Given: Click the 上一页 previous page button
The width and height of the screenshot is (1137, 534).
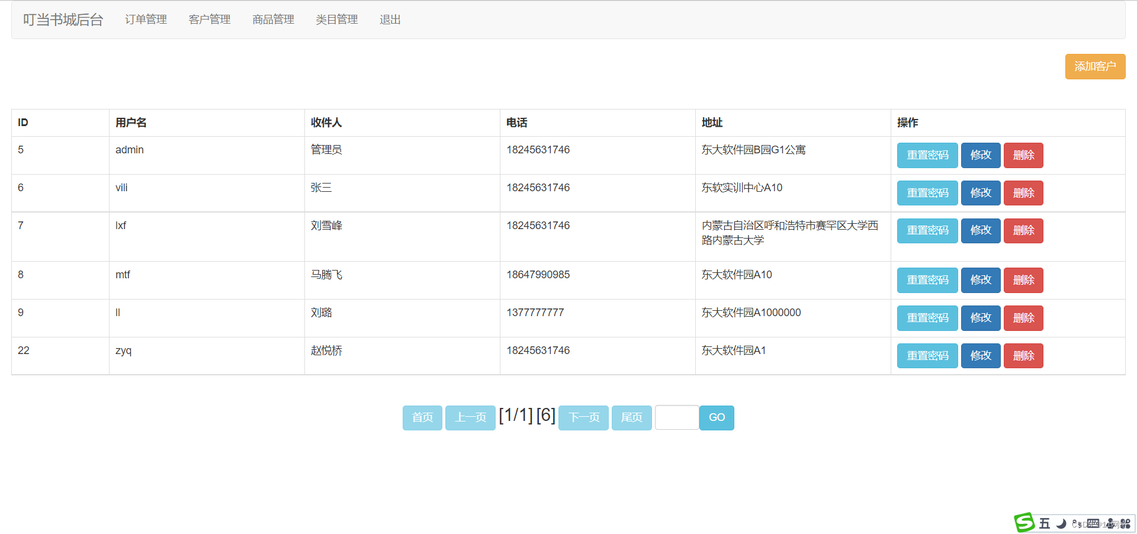Looking at the screenshot, I should coord(470,418).
